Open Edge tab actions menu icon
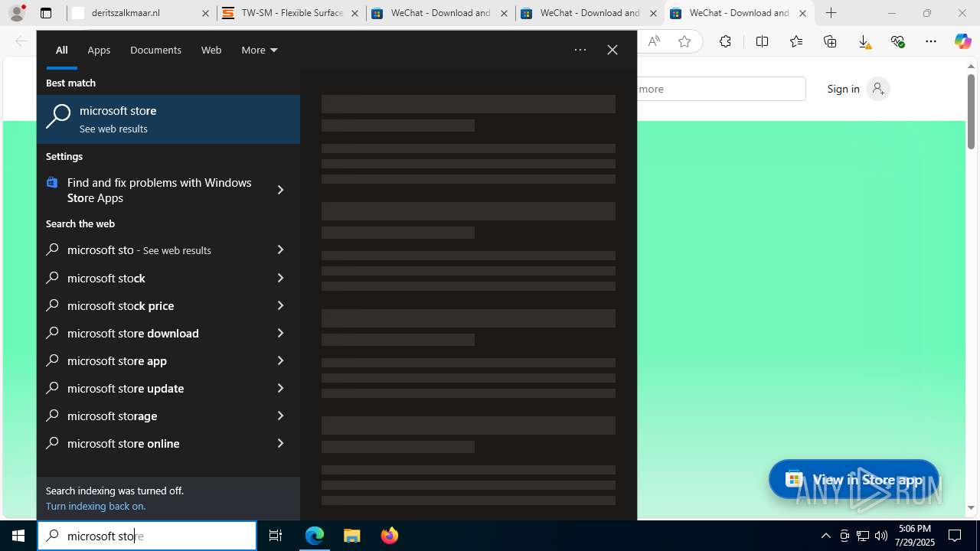Screen dimensions: 980x551 pos(46,13)
